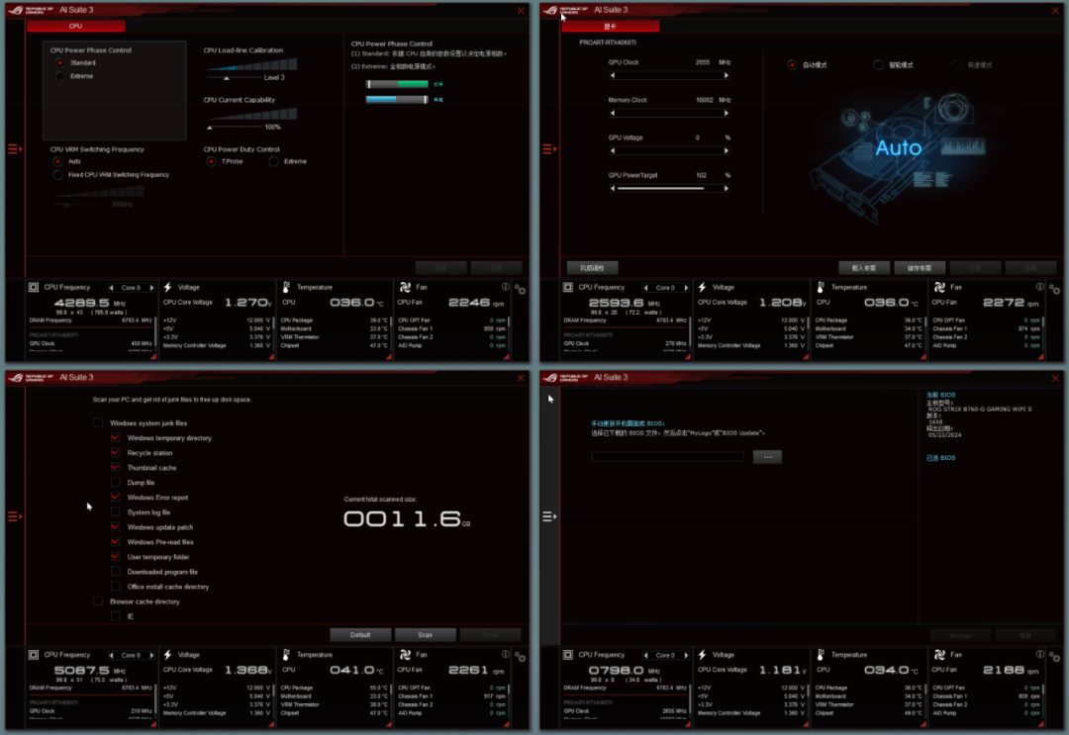Click the 储存专案 button
1069x735 pixels.
[x=920, y=268]
